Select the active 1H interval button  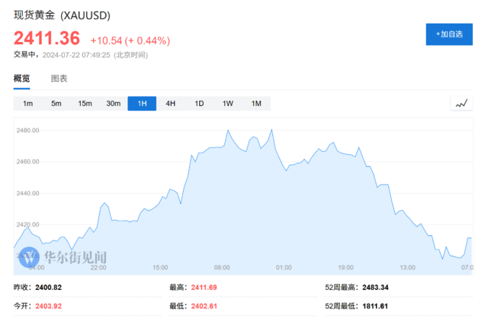142,104
